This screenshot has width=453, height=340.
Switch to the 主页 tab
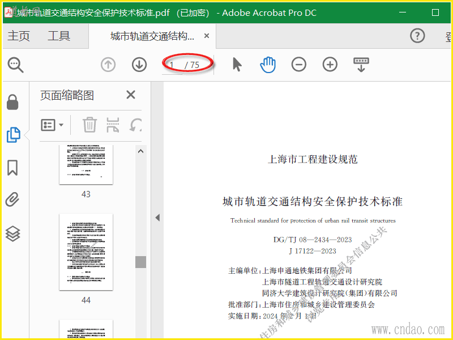click(x=19, y=36)
